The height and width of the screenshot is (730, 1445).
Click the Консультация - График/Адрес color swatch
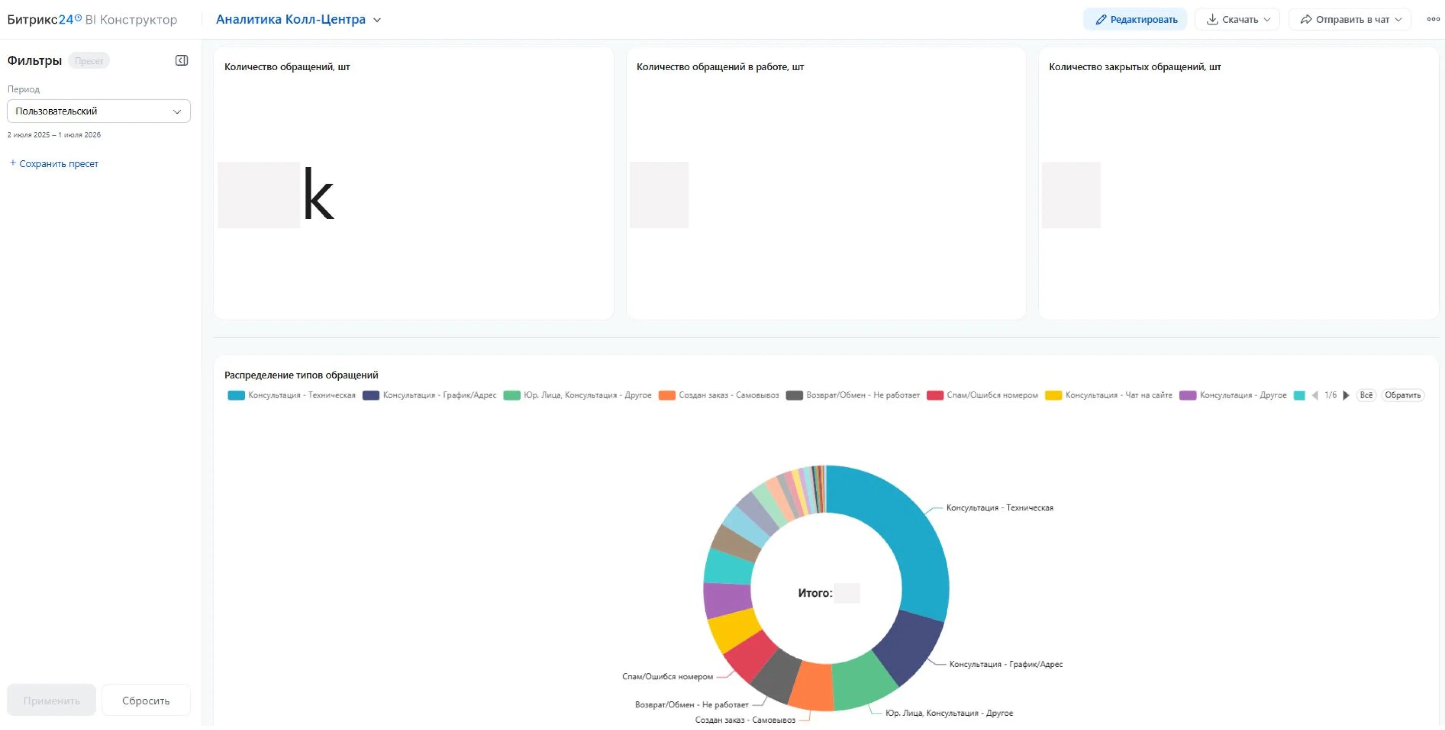tap(371, 396)
